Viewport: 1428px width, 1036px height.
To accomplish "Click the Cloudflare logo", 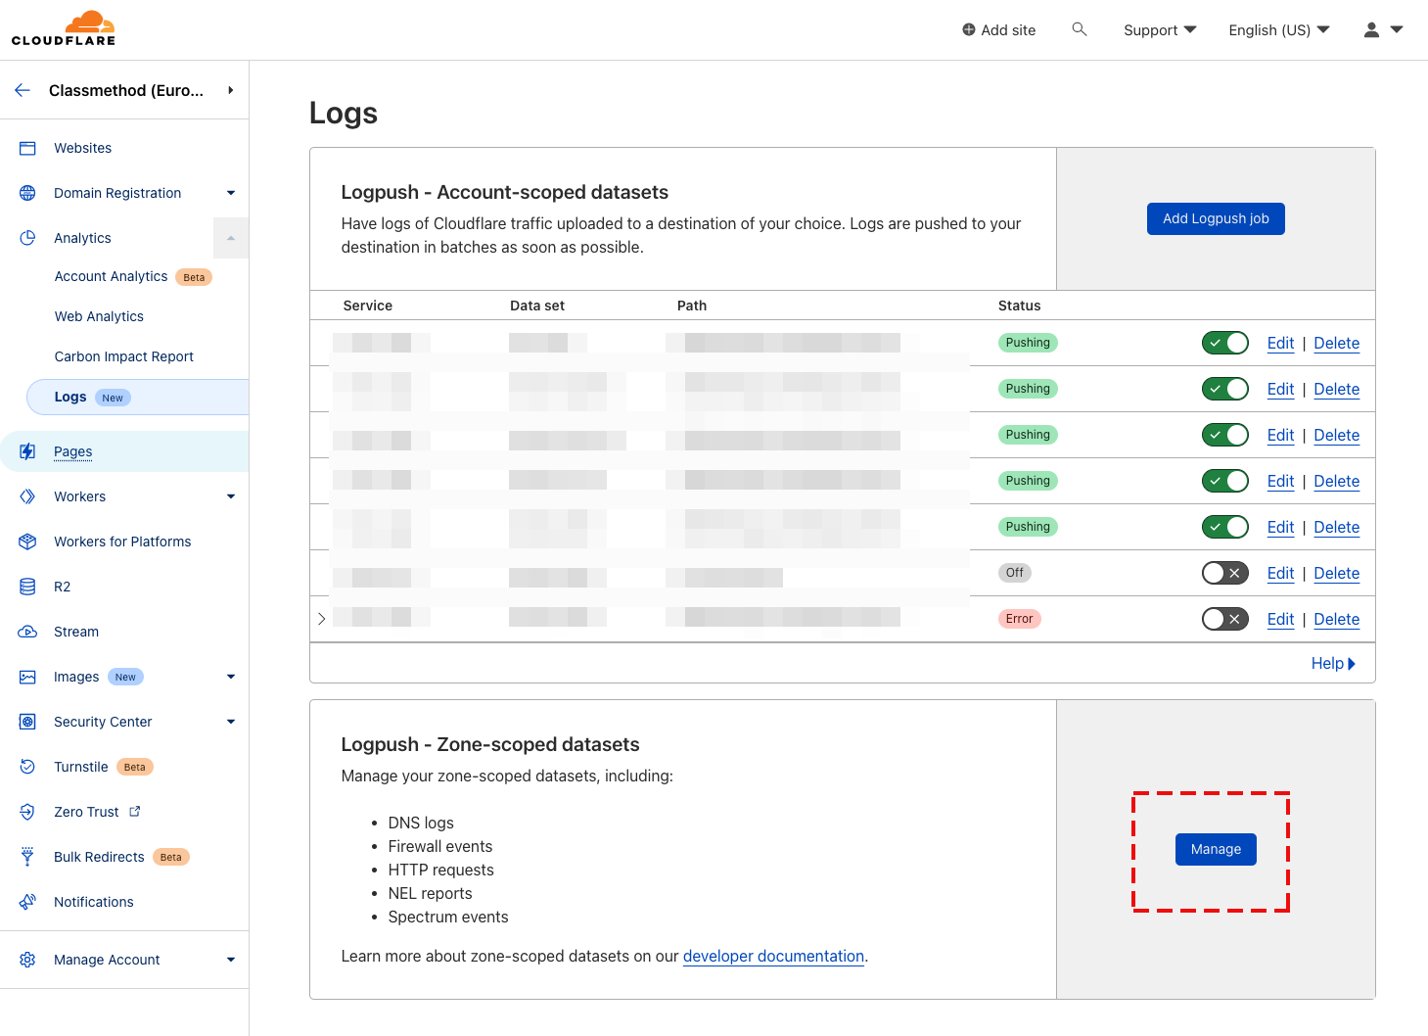I will (x=64, y=28).
